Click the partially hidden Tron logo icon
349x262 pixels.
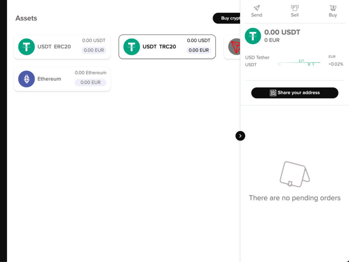point(234,47)
